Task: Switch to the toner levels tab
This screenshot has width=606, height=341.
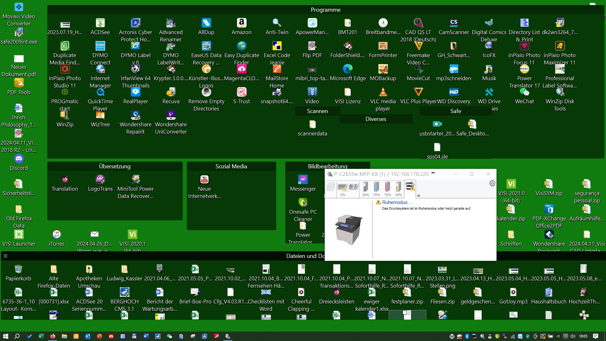Action: pos(382,188)
